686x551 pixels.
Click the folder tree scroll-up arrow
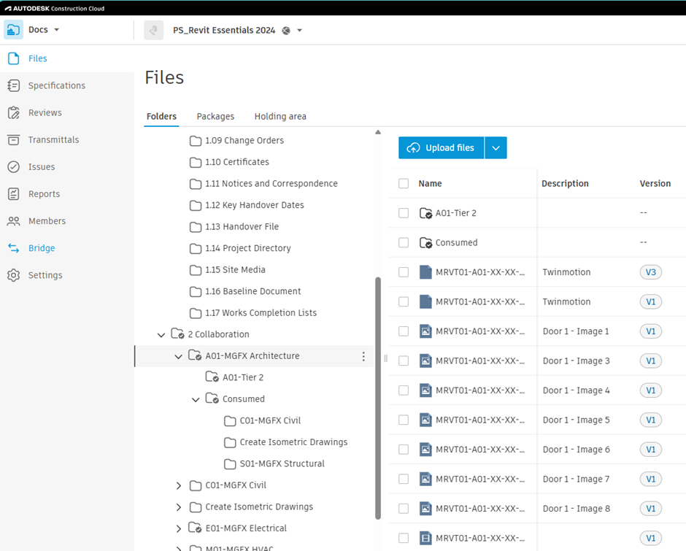coord(378,132)
